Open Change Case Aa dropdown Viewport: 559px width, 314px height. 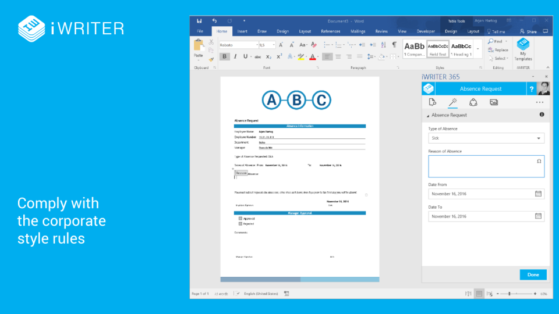coord(303,45)
